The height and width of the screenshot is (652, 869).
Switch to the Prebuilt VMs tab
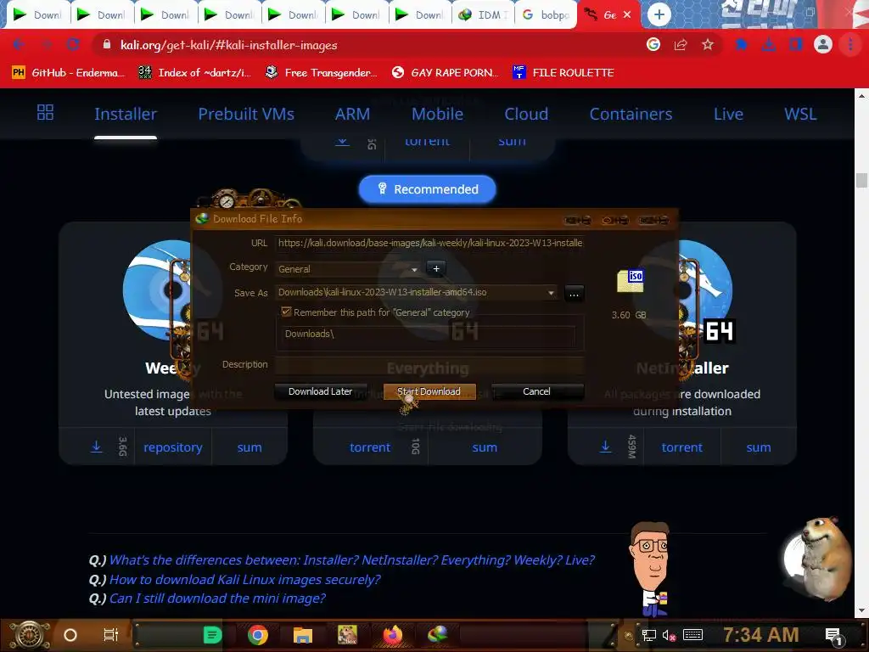246,114
